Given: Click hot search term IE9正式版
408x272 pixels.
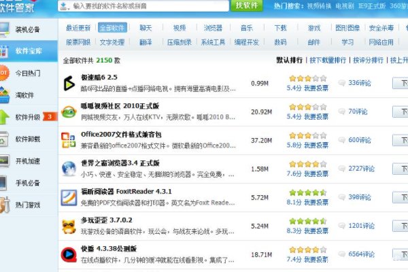Looking at the screenshot, I should (372, 6).
